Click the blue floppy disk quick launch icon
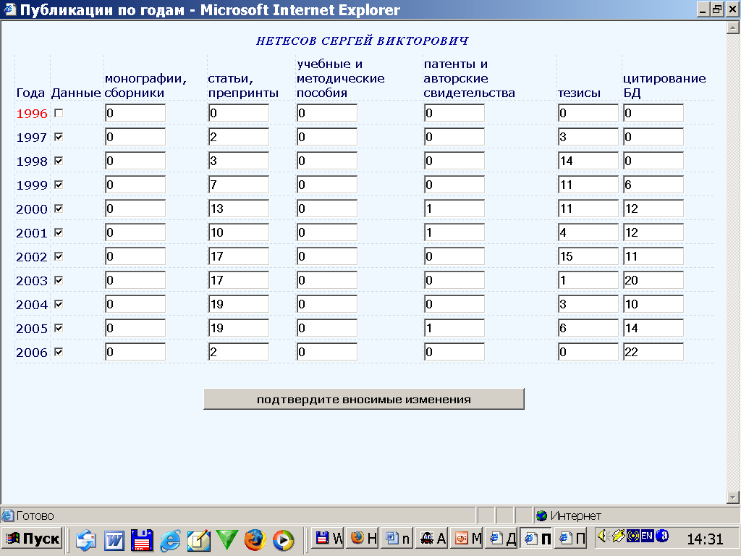Screen dimensions: 741x556 coord(143,539)
